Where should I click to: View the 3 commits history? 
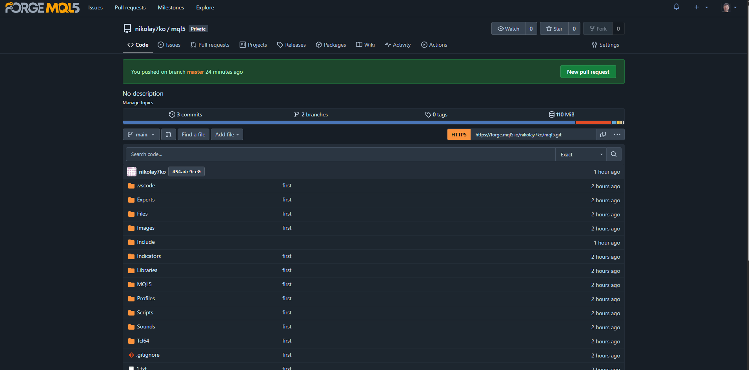pos(185,114)
